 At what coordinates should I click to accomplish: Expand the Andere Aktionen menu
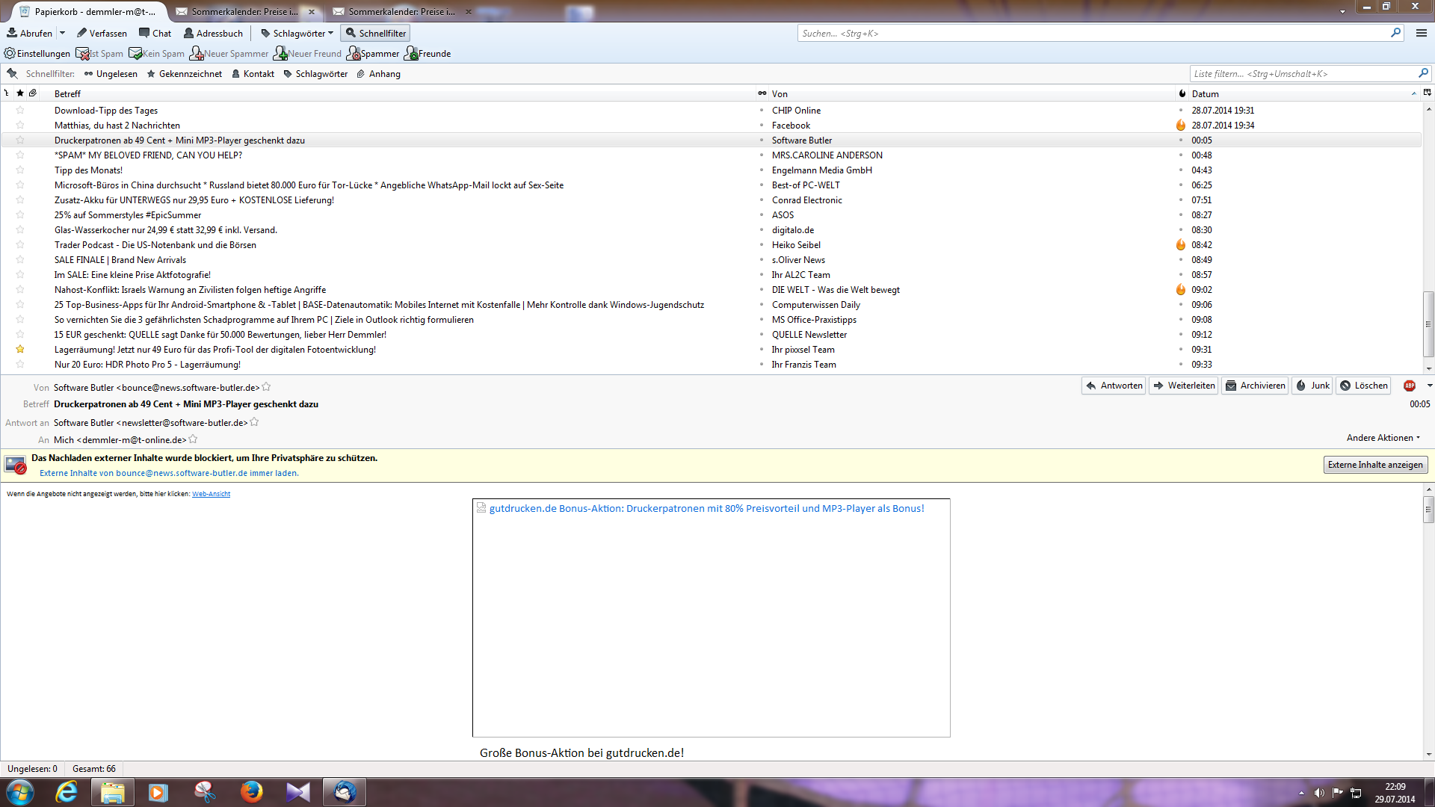[1383, 438]
